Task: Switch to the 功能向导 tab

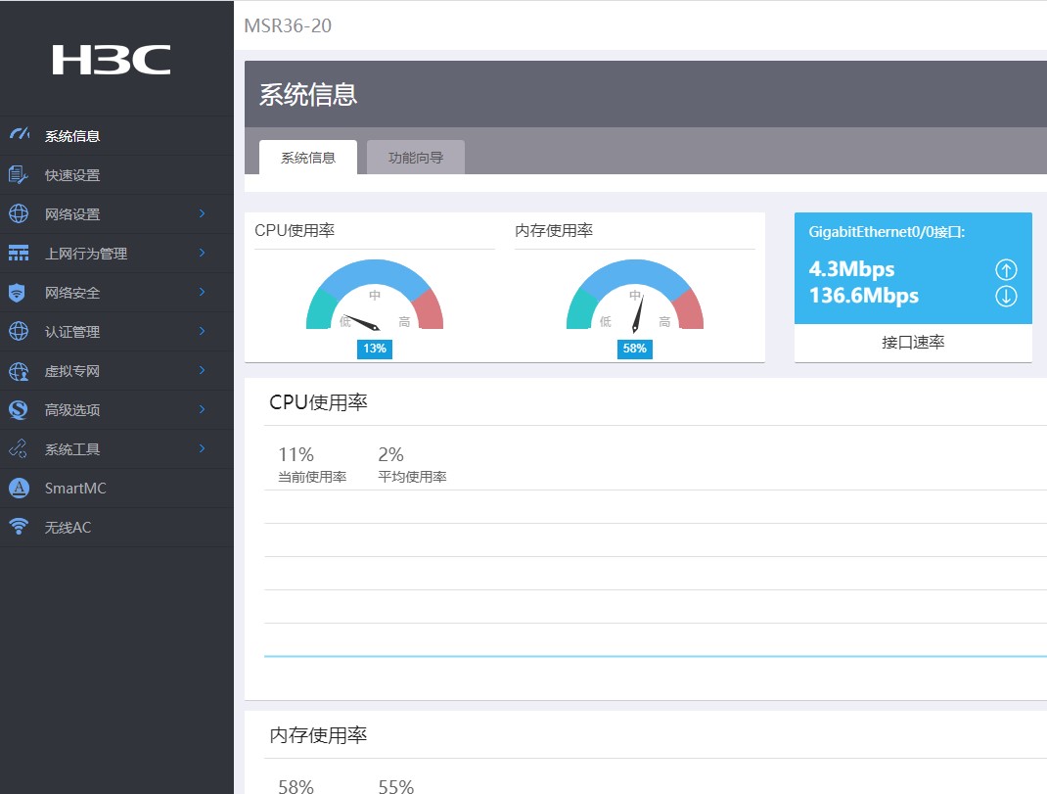Action: pyautogui.click(x=415, y=157)
